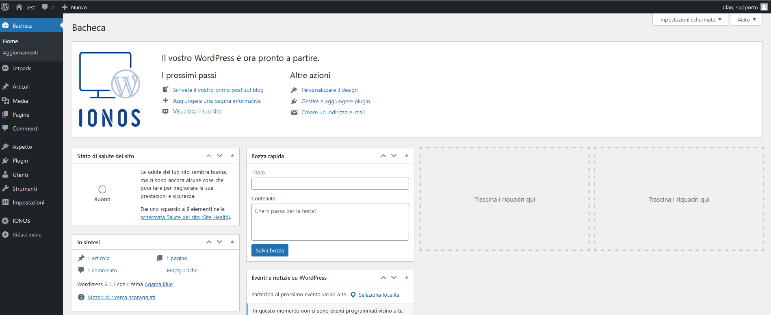Move Eventi e notizie panel up
The image size is (771, 315).
point(383,278)
